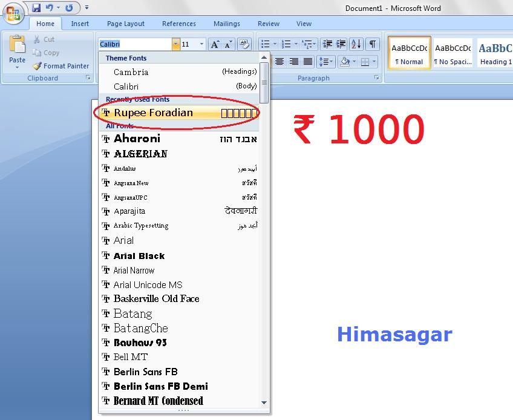Click the Copy command
513x420 pixels.
tap(46, 53)
